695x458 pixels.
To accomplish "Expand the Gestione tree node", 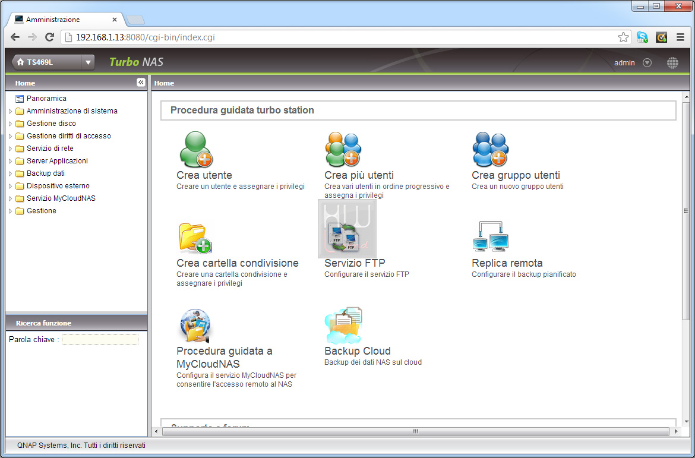I will coord(11,211).
